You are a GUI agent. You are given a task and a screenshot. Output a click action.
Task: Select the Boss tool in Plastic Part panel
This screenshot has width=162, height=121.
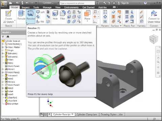pos(127,17)
